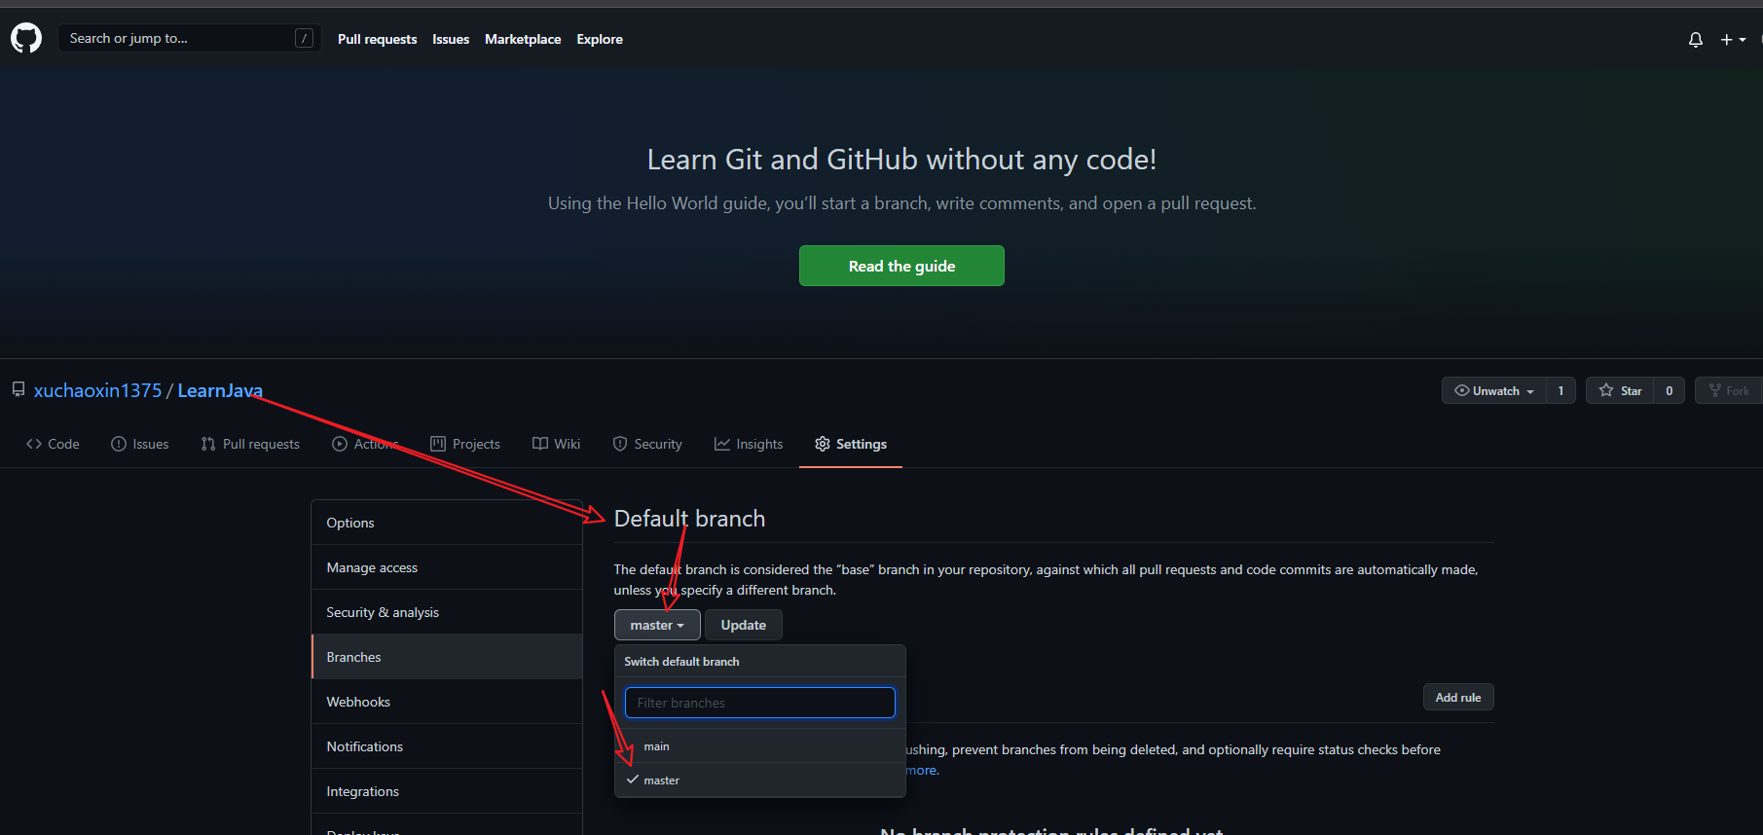Expand the Unwatch dropdown
1763x835 pixels.
tap(1494, 390)
